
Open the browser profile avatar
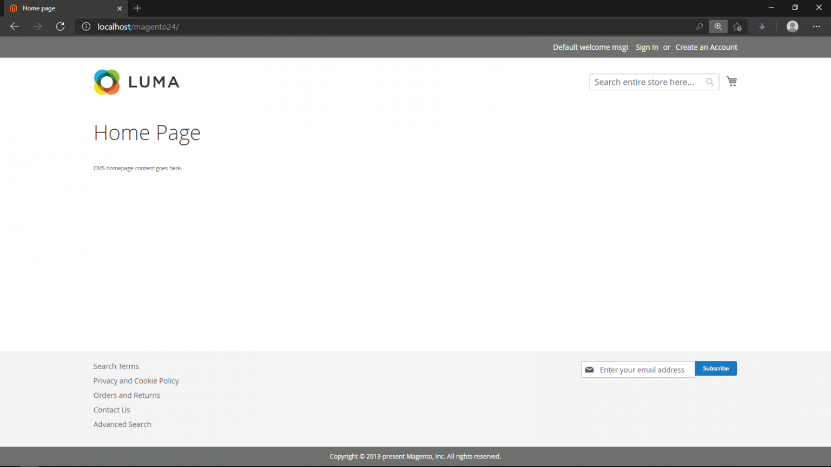click(x=792, y=26)
